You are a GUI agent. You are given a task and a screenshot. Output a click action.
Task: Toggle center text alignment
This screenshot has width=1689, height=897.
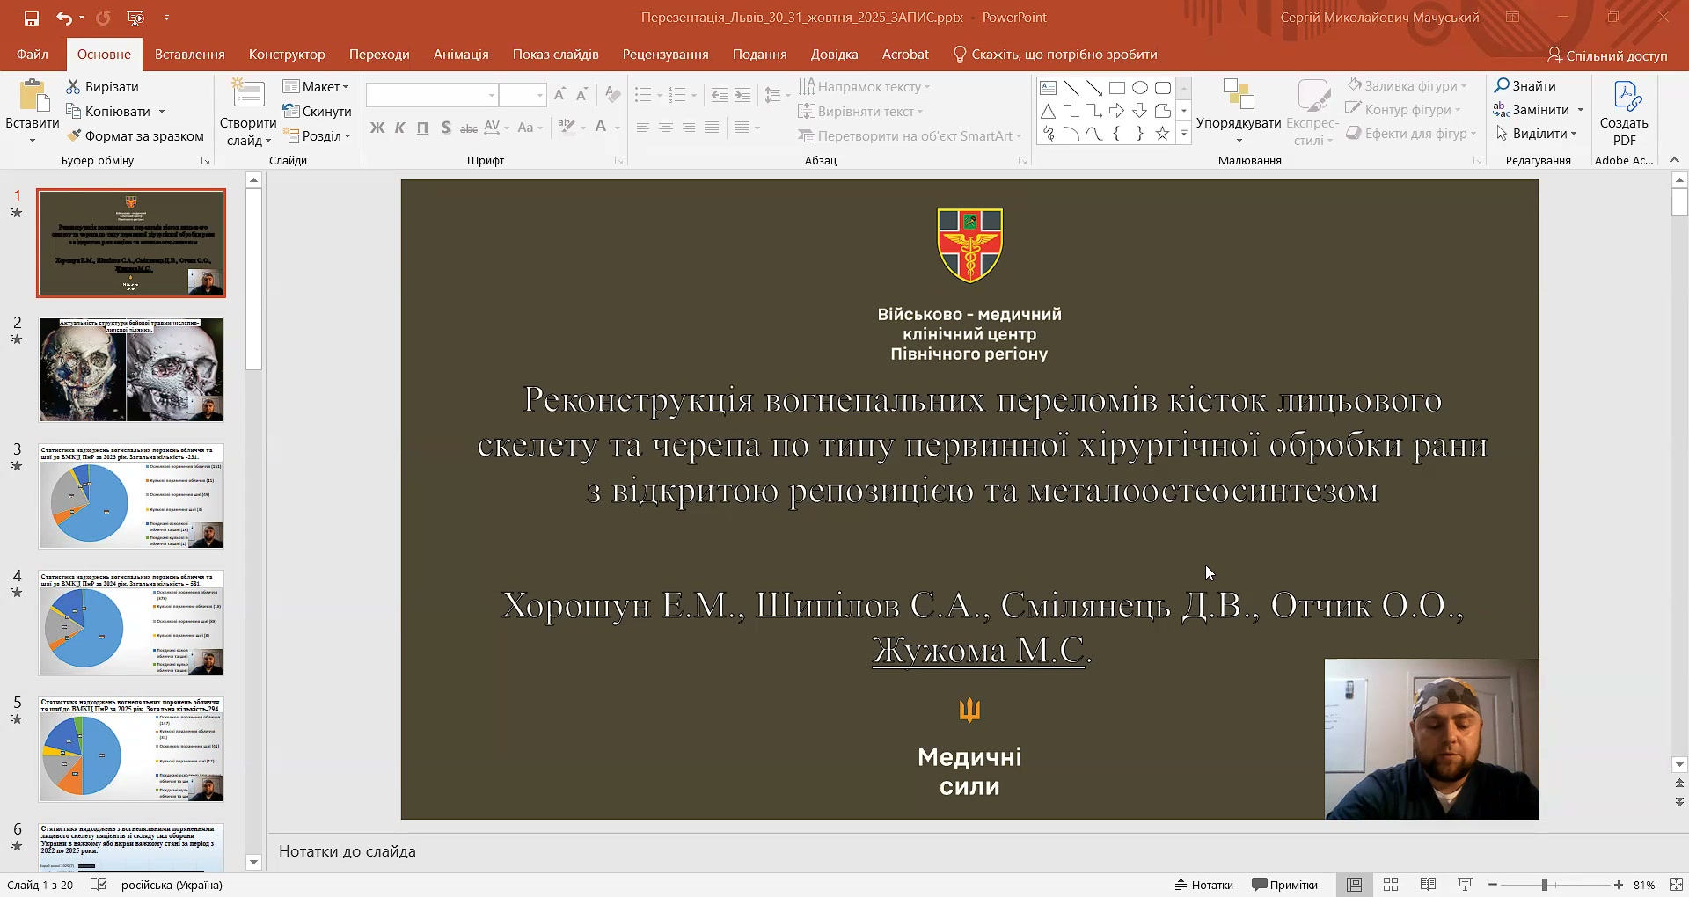pos(666,128)
